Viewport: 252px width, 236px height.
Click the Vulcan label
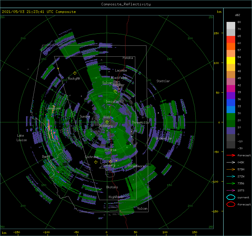[142, 208]
